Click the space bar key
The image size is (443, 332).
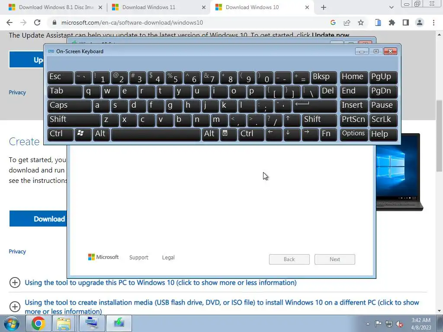pyautogui.click(x=156, y=134)
